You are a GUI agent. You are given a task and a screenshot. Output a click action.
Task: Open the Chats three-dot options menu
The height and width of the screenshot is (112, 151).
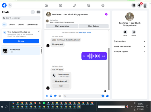[x=33, y=12]
